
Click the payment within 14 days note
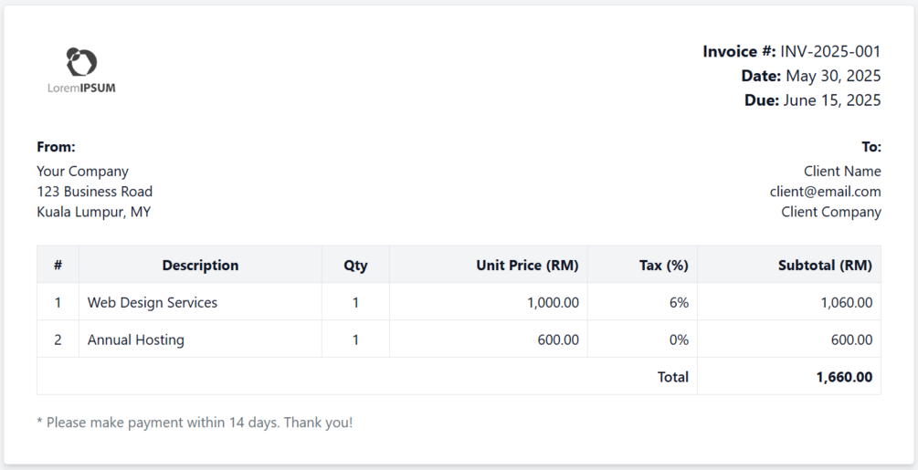click(195, 423)
